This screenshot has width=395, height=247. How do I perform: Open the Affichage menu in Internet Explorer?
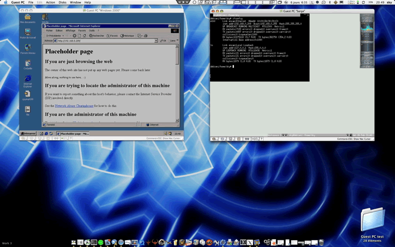pyautogui.click(x=71, y=30)
